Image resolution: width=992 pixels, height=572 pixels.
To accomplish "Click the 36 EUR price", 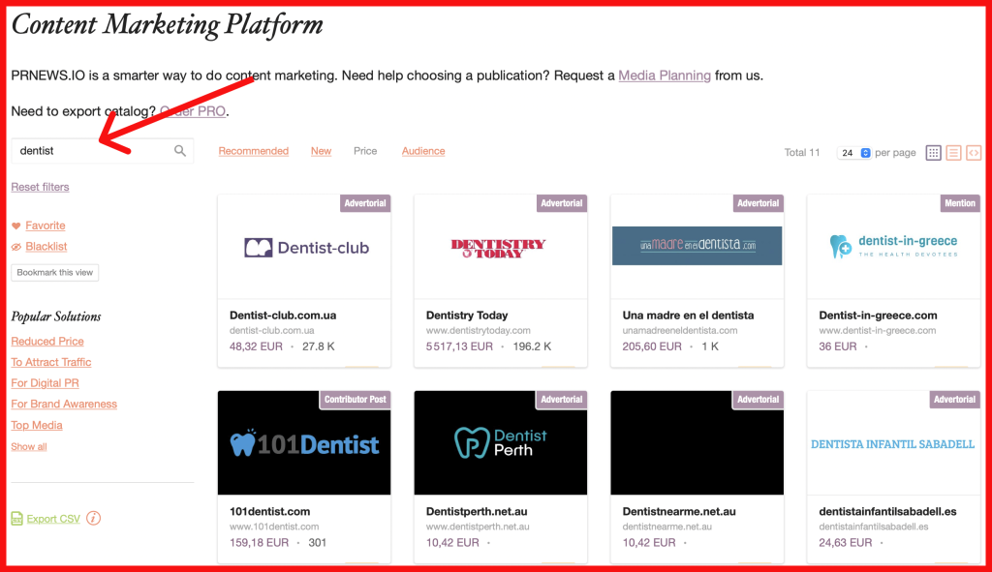I will (x=838, y=346).
